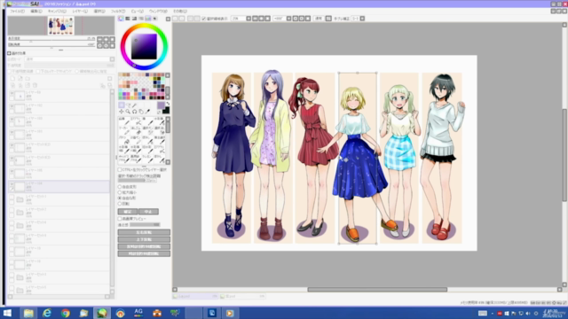Select the 自由変形 radio option
Screen dimensions: 568x319
click(120, 187)
